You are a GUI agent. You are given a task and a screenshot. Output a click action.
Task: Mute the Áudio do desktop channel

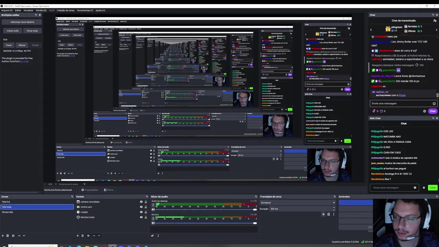(x=153, y=210)
